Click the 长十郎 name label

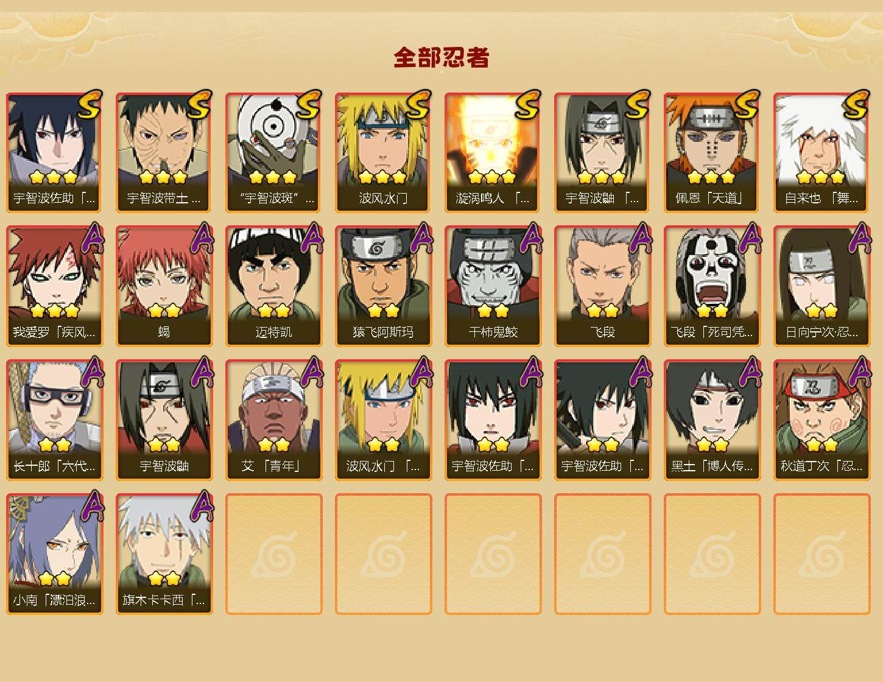click(54, 466)
